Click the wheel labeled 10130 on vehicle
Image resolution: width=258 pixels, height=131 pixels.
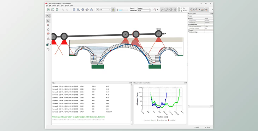click(158, 34)
